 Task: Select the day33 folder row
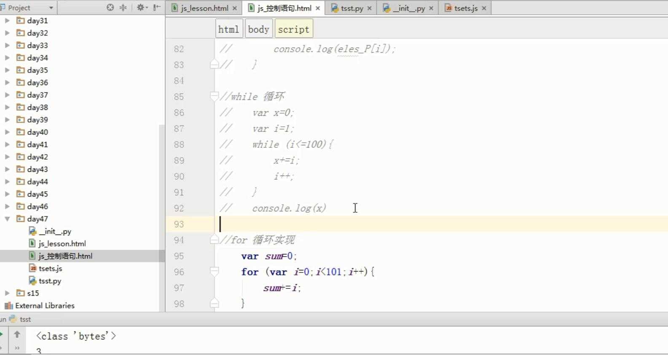point(80,45)
